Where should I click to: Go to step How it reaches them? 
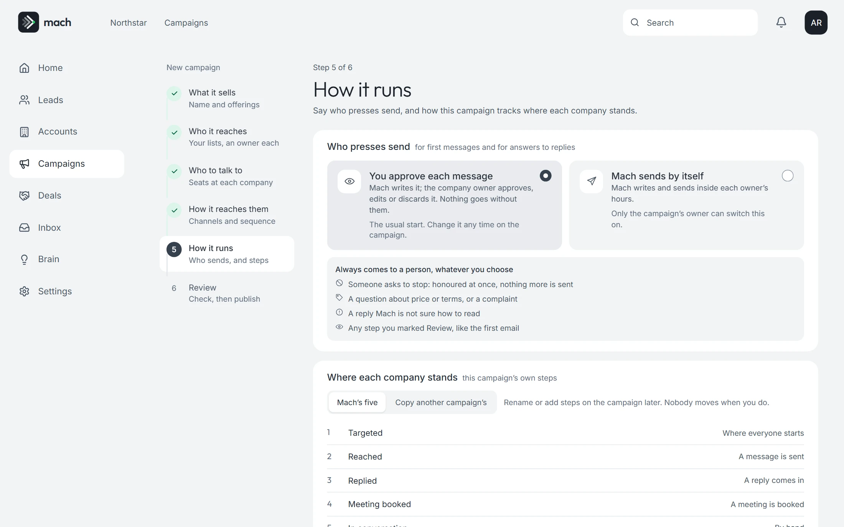click(227, 215)
